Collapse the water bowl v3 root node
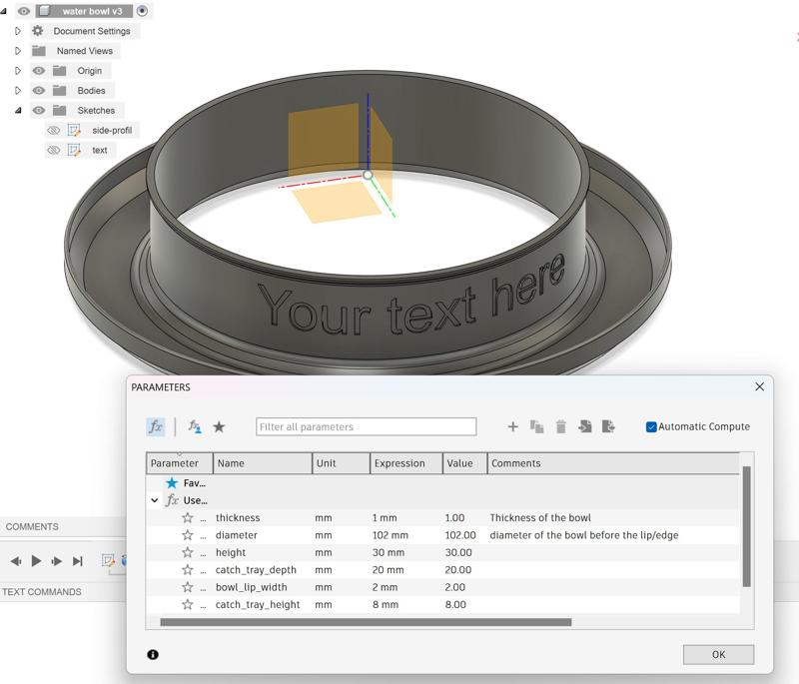 [4, 11]
